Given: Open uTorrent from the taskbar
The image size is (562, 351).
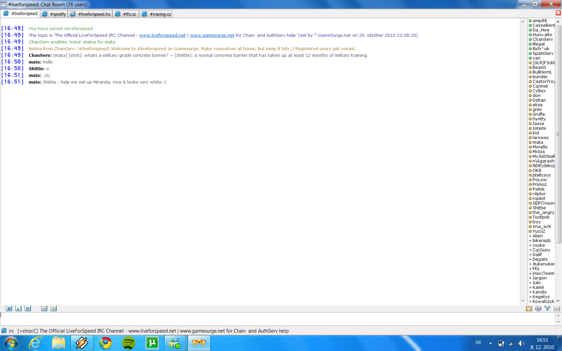Looking at the screenshot, I should tap(152, 343).
